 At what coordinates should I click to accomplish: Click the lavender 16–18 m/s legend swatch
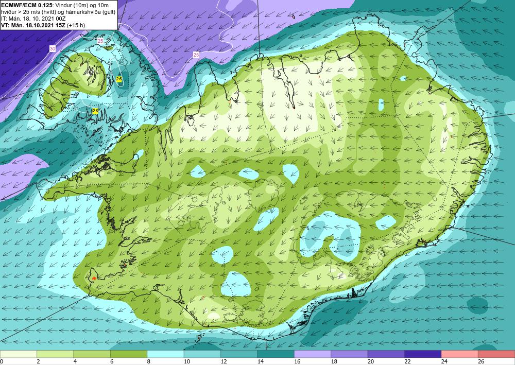(x=313, y=354)
